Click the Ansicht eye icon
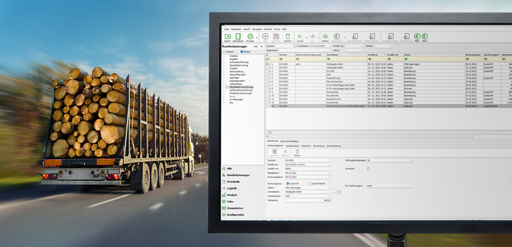The width and height of the screenshot is (512, 247). (x=325, y=37)
